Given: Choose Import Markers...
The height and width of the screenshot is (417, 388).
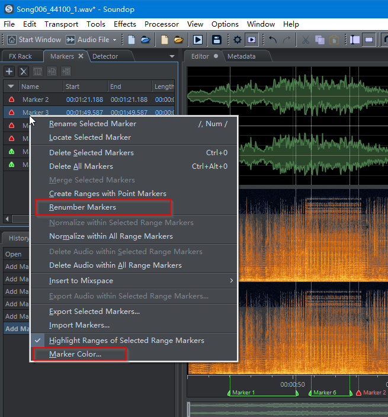Looking at the screenshot, I should 134,325.
